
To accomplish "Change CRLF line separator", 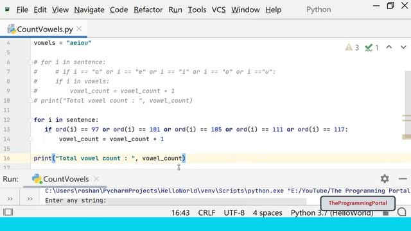I will pyautogui.click(x=207, y=212).
